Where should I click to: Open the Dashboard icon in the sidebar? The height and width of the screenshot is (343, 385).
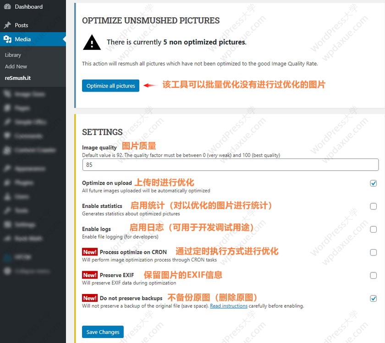coord(7,7)
